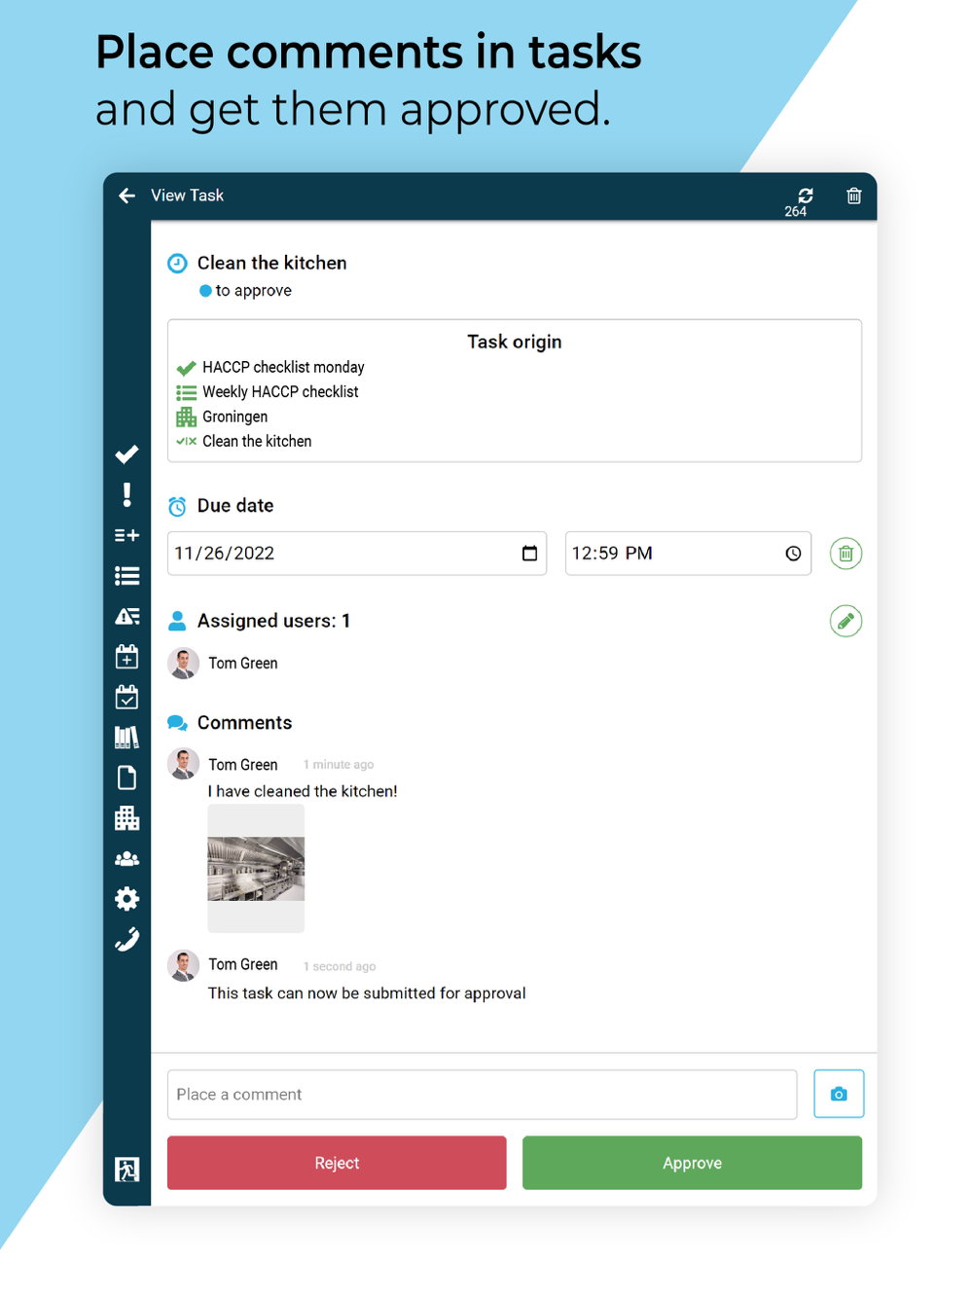Open the date picker calendar icon
Image resolution: width=973 pixels, height=1298 pixels.
pos(529,553)
